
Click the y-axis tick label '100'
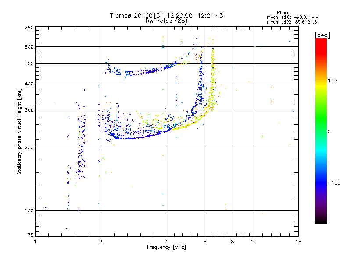pyautogui.click(x=29, y=211)
